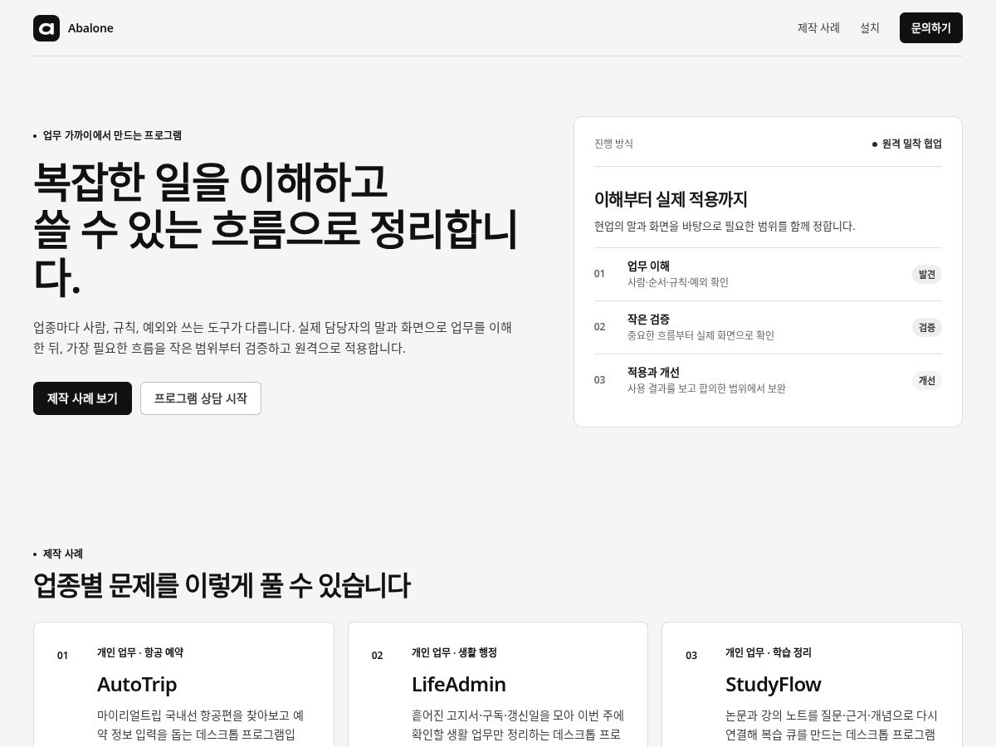Select the 업무 이해 step title

pyautogui.click(x=648, y=266)
